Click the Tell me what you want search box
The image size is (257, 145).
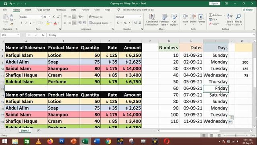(138, 10)
